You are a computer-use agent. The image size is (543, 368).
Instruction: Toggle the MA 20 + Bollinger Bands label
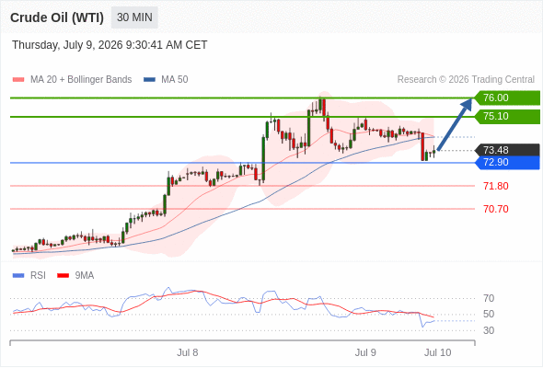tap(81, 80)
